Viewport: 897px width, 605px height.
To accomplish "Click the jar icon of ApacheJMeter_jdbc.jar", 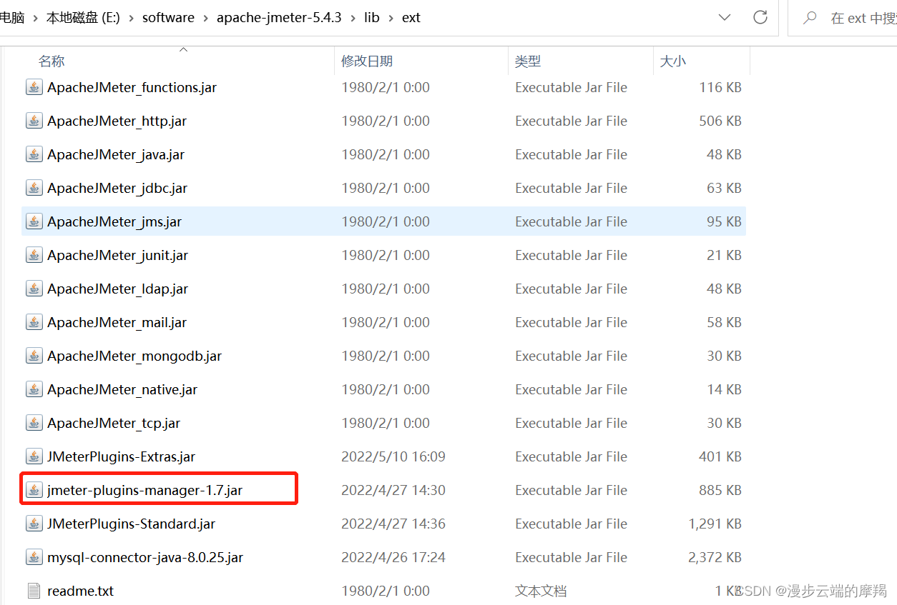I will [x=34, y=188].
